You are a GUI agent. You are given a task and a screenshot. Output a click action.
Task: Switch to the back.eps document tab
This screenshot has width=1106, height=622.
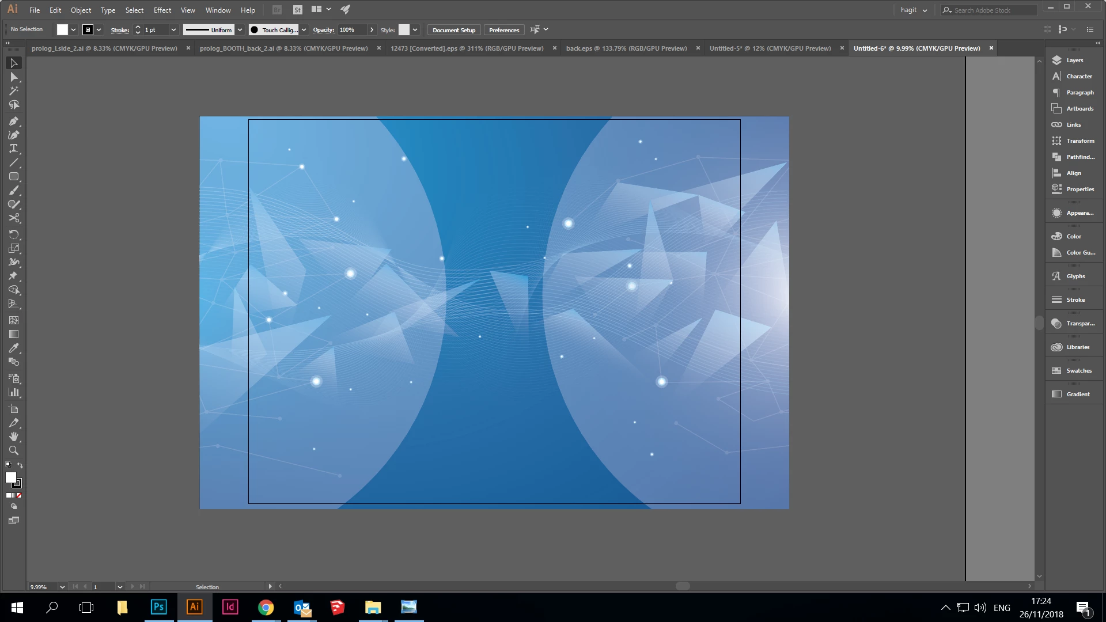pyautogui.click(x=626, y=48)
